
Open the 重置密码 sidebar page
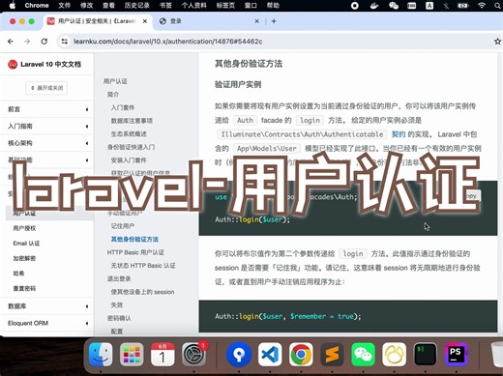tap(24, 288)
